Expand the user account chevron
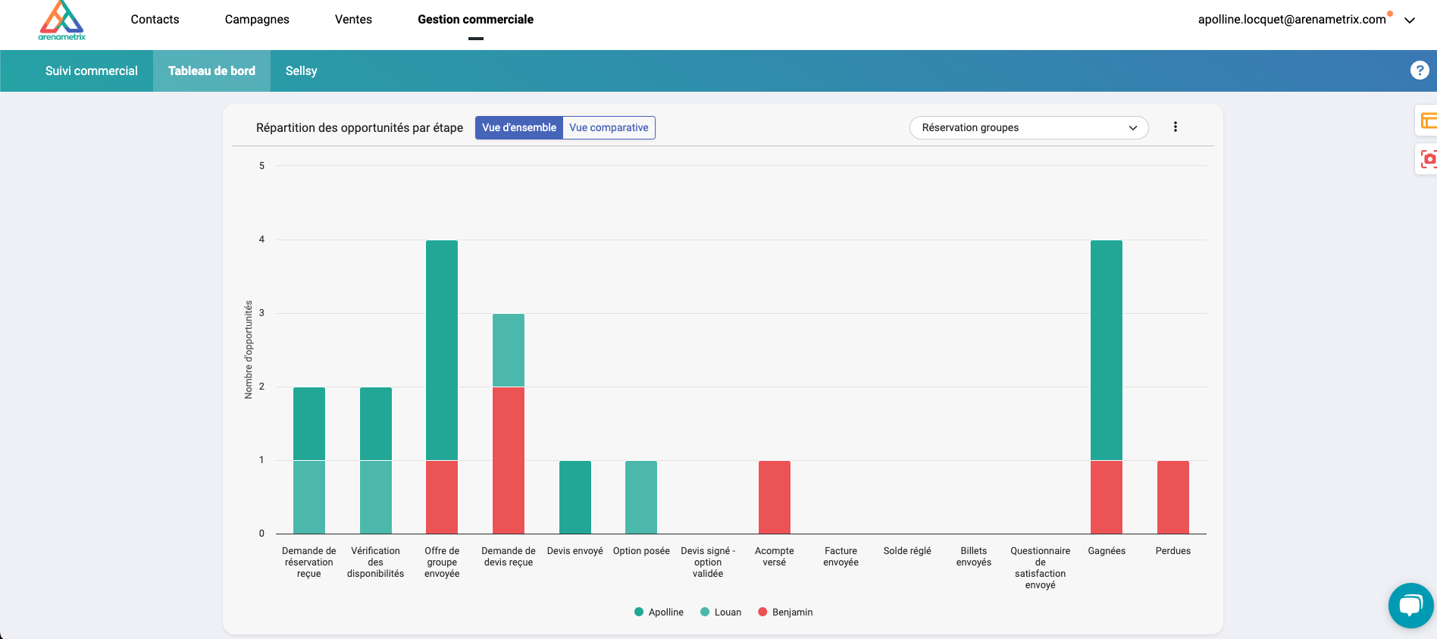Image resolution: width=1437 pixels, height=639 pixels. pos(1410,20)
